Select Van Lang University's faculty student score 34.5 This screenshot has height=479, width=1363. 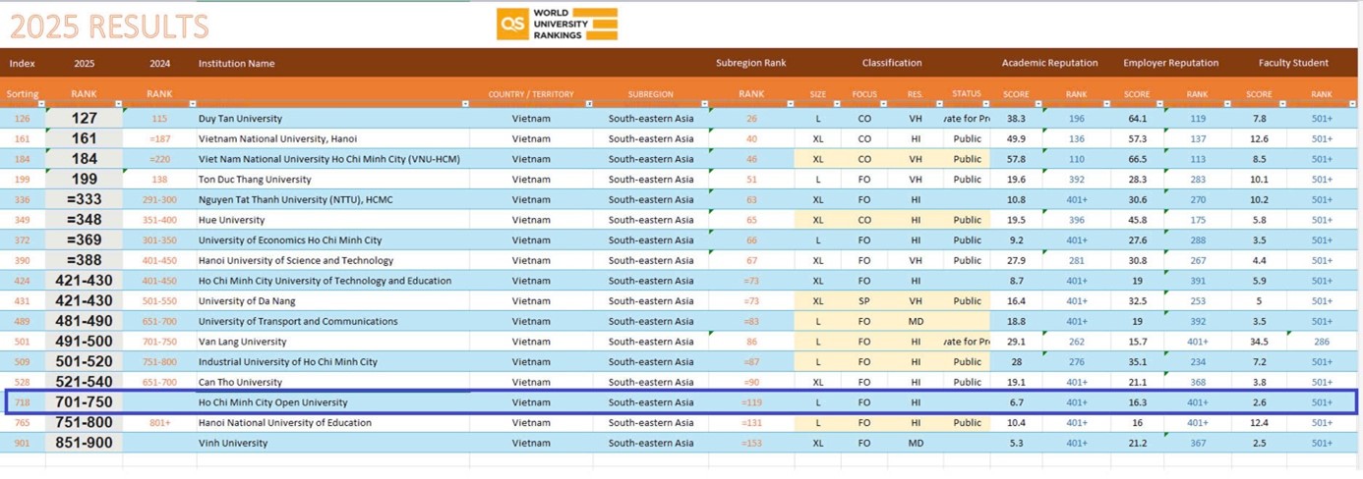tap(1259, 342)
